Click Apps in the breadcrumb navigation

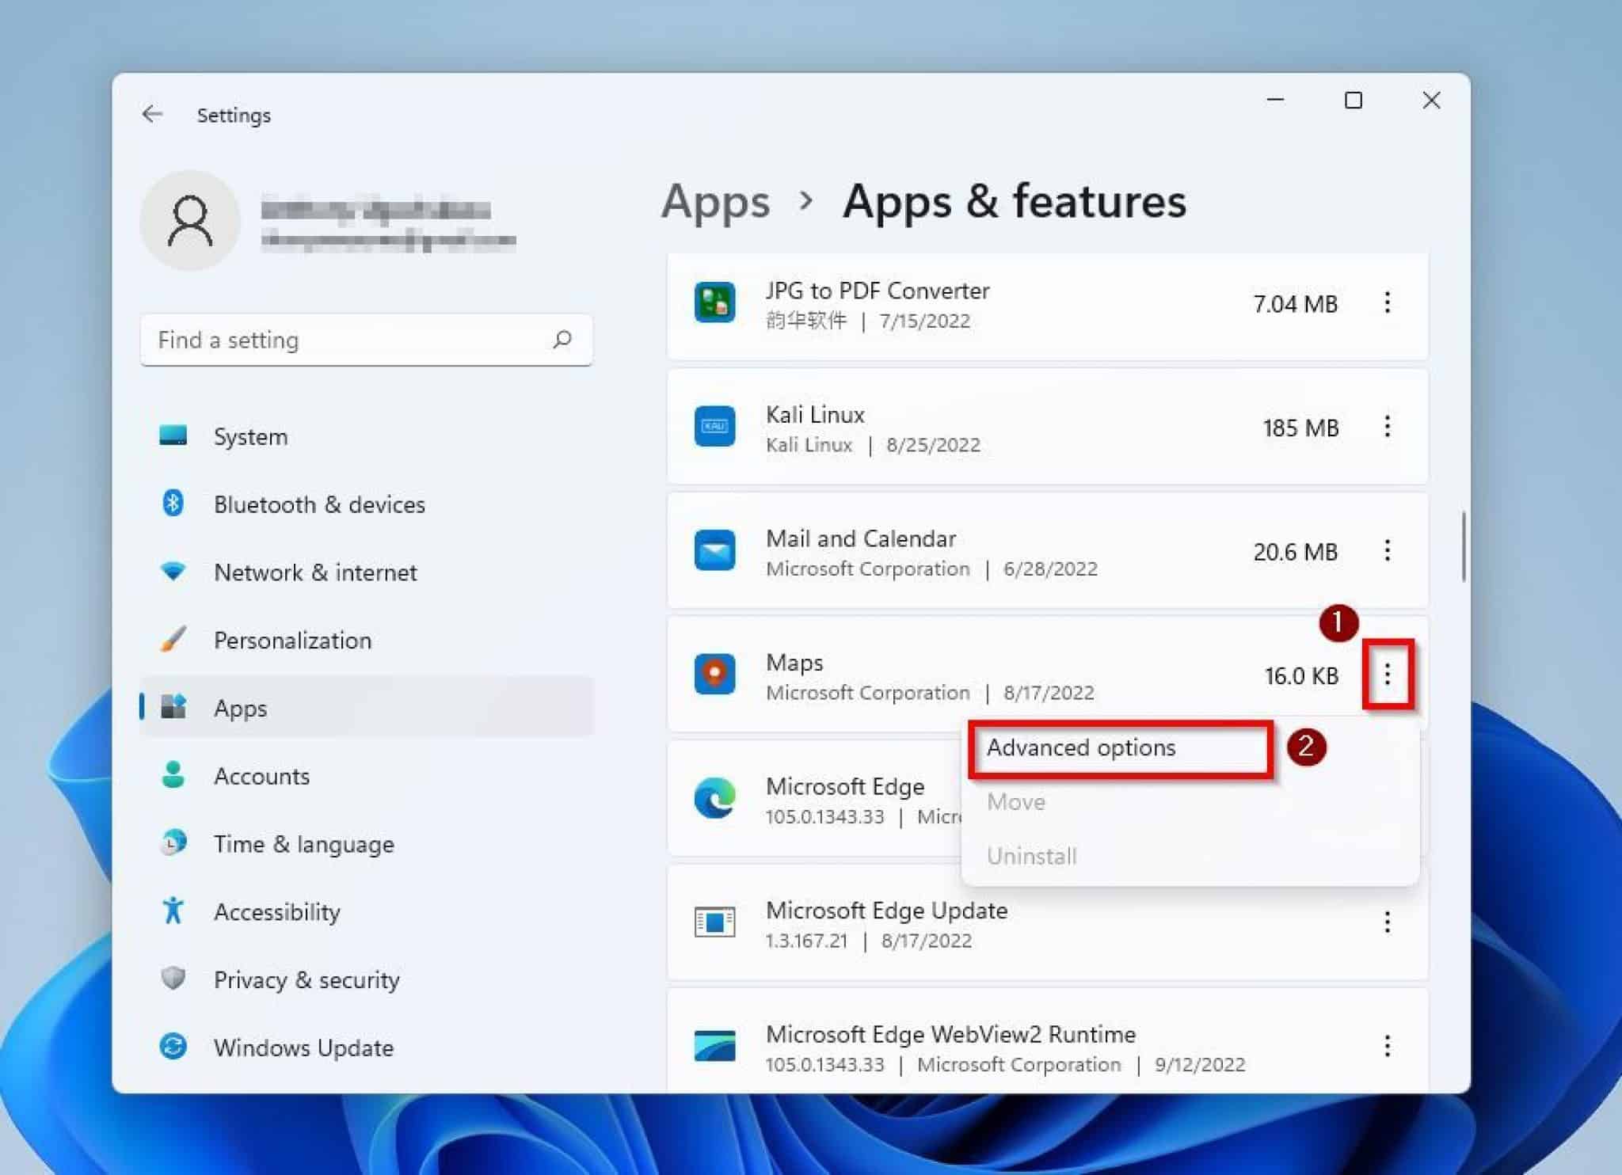[x=715, y=203]
